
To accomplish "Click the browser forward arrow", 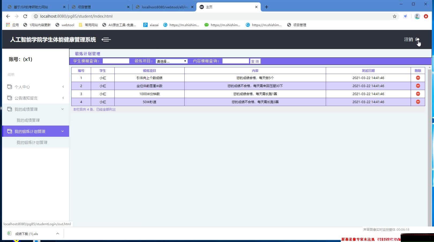I will click(x=17, y=16).
